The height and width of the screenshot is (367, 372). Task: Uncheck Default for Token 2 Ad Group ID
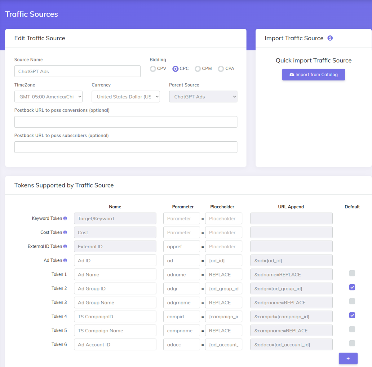pyautogui.click(x=352, y=287)
